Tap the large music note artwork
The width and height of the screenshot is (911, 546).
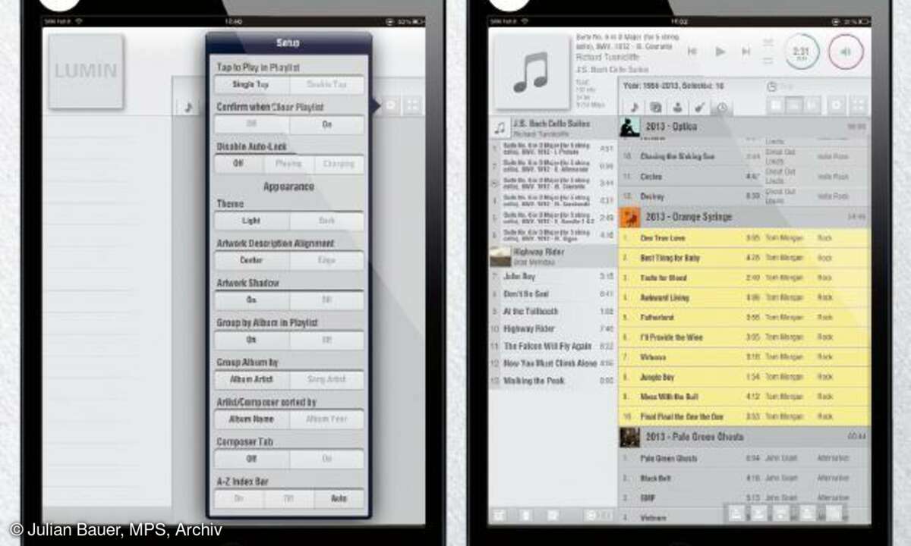[530, 71]
